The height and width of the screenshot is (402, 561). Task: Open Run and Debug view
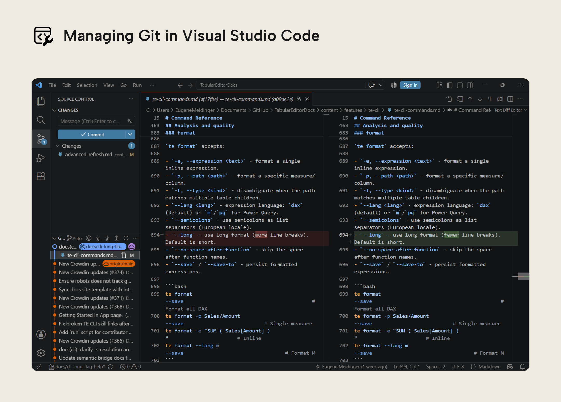[41, 158]
